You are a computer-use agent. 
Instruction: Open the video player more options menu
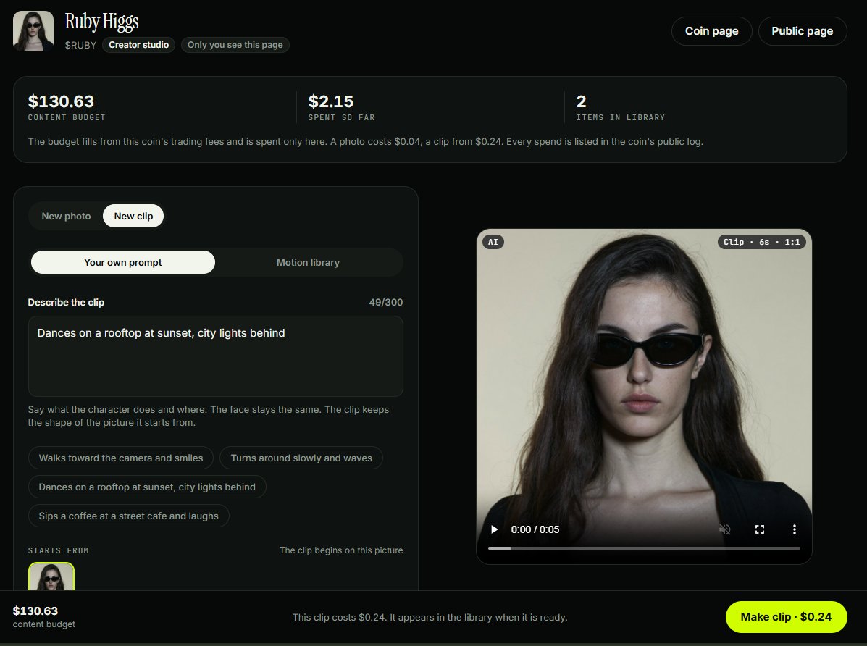794,529
